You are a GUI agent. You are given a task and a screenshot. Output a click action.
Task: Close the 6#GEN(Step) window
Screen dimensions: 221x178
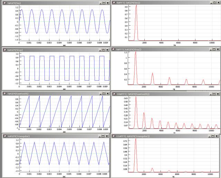point(107,50)
